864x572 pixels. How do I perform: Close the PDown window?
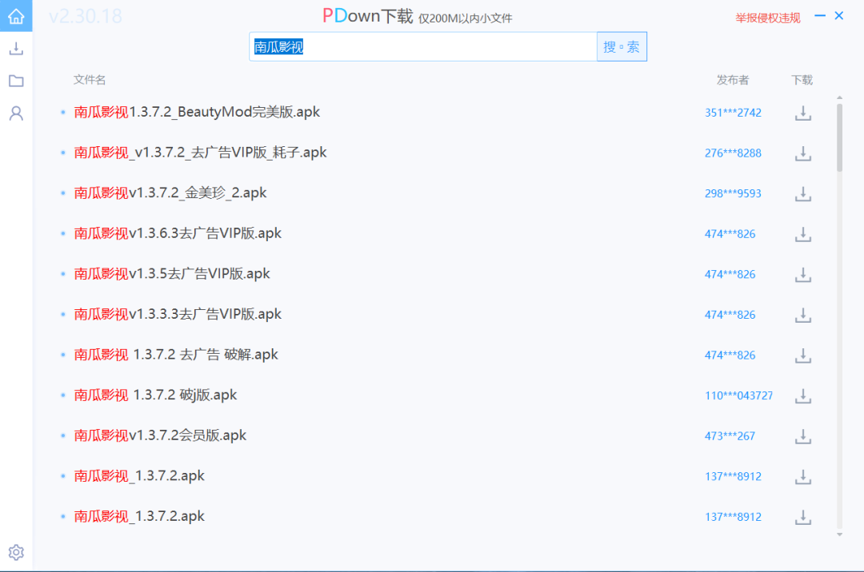839,16
